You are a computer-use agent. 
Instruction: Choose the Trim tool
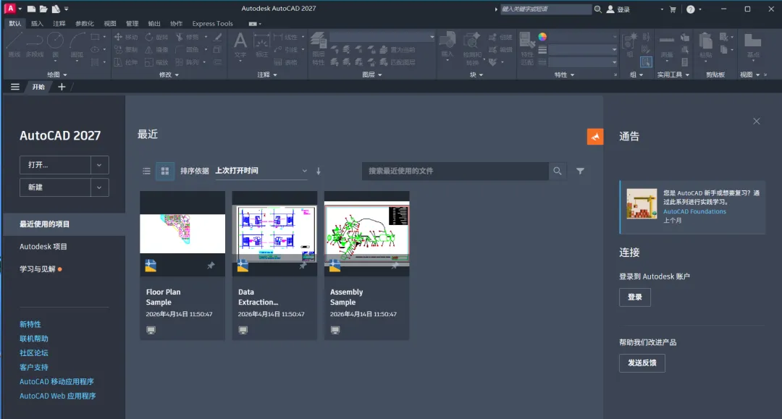[x=188, y=37]
